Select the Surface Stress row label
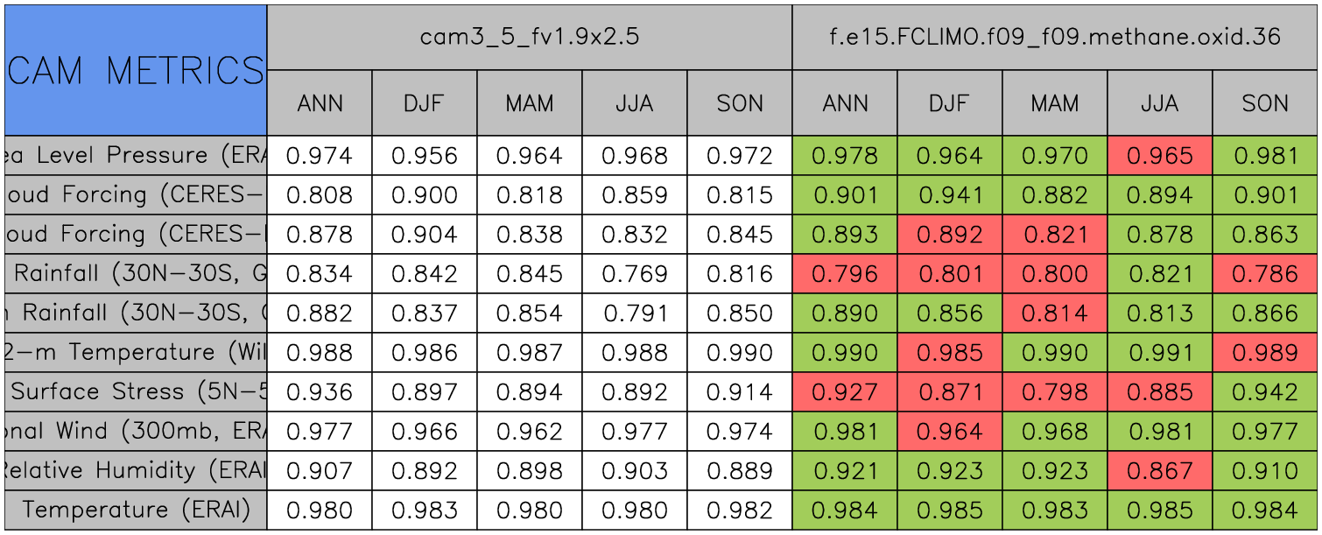The height and width of the screenshot is (535, 1322). click(136, 391)
